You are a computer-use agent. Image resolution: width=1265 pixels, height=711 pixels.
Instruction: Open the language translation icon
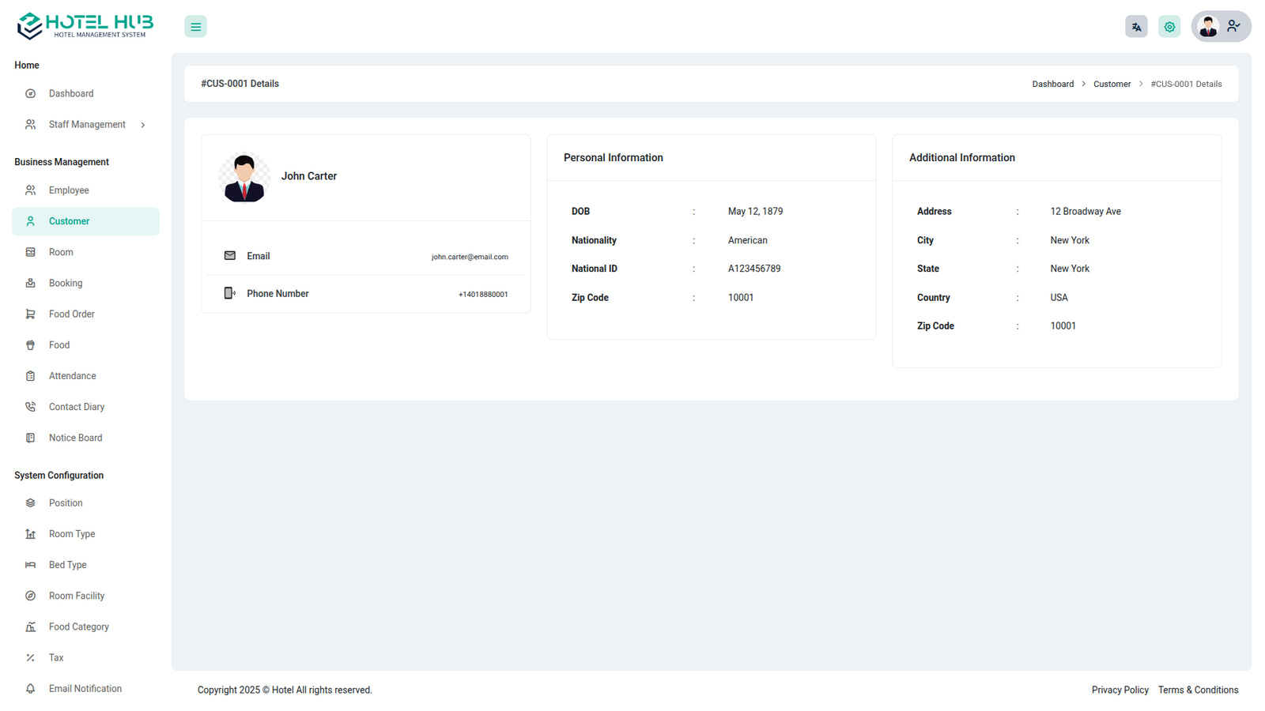pyautogui.click(x=1136, y=27)
